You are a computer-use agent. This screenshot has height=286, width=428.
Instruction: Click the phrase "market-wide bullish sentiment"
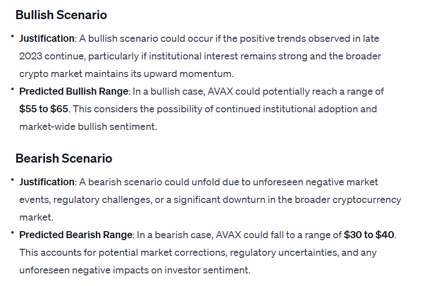pos(87,127)
